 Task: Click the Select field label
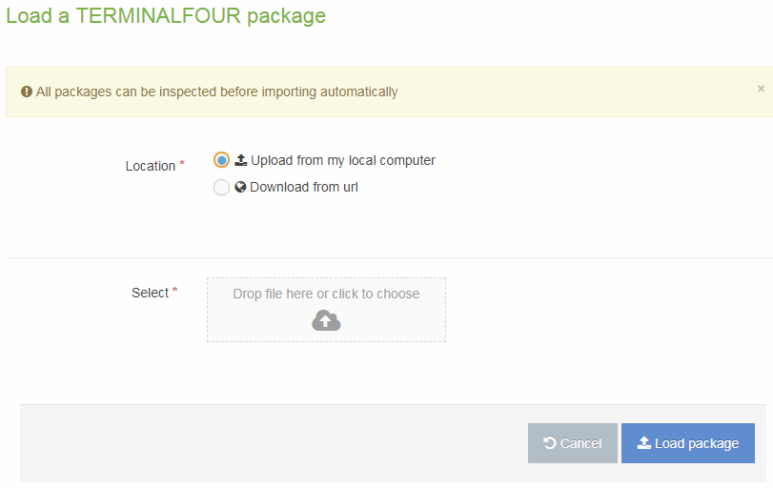pos(150,293)
